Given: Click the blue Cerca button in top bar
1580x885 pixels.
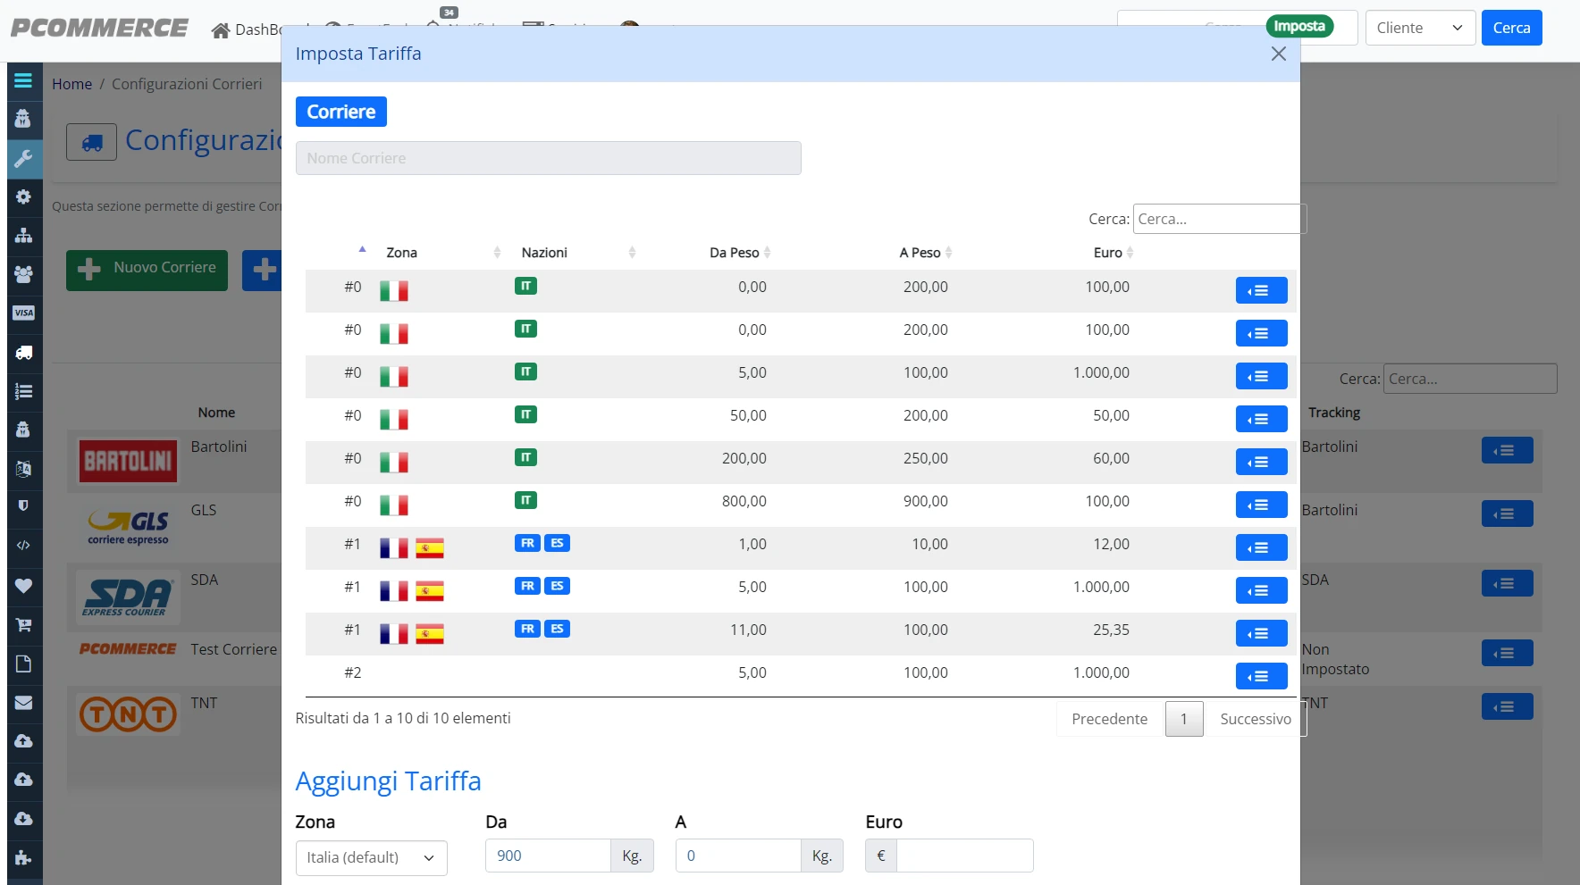Looking at the screenshot, I should (x=1511, y=28).
